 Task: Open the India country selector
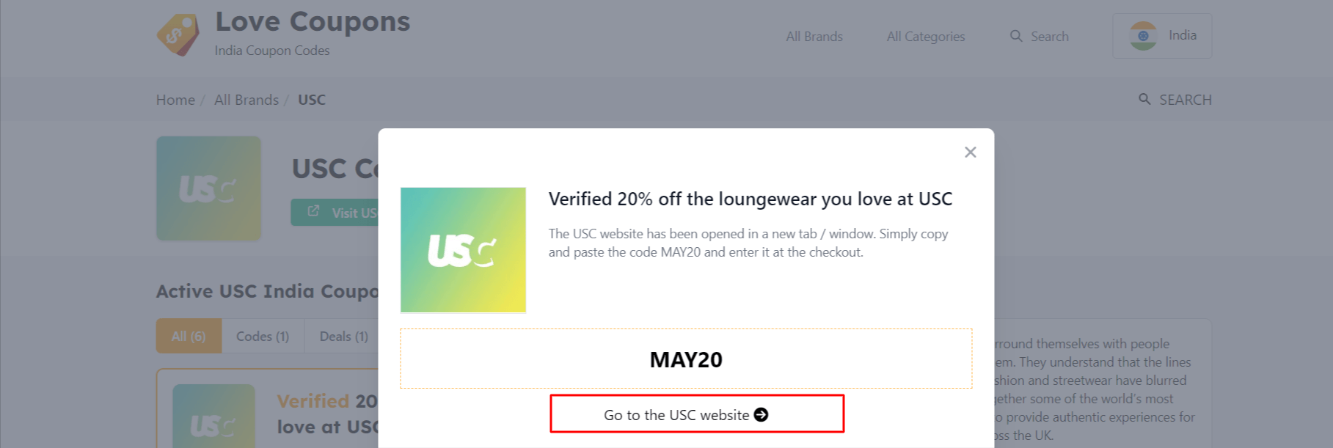click(1162, 35)
